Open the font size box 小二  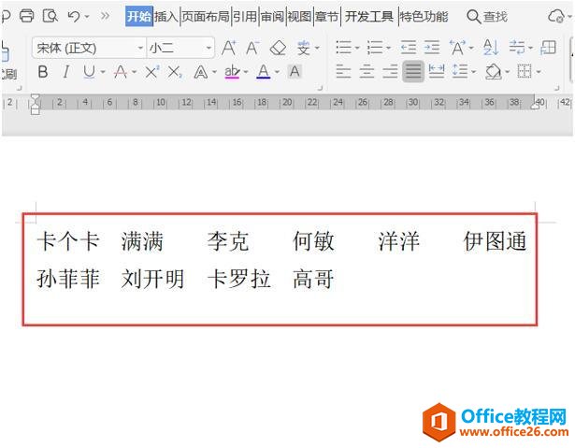[180, 48]
